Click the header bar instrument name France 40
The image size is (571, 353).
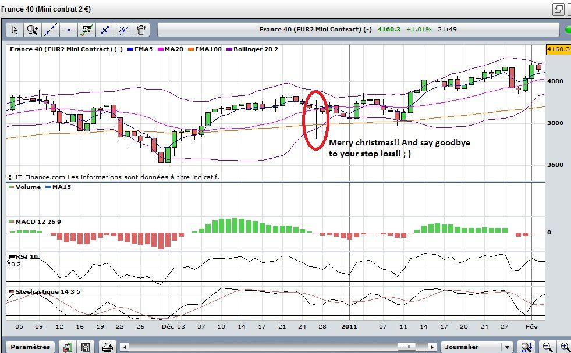pos(315,30)
